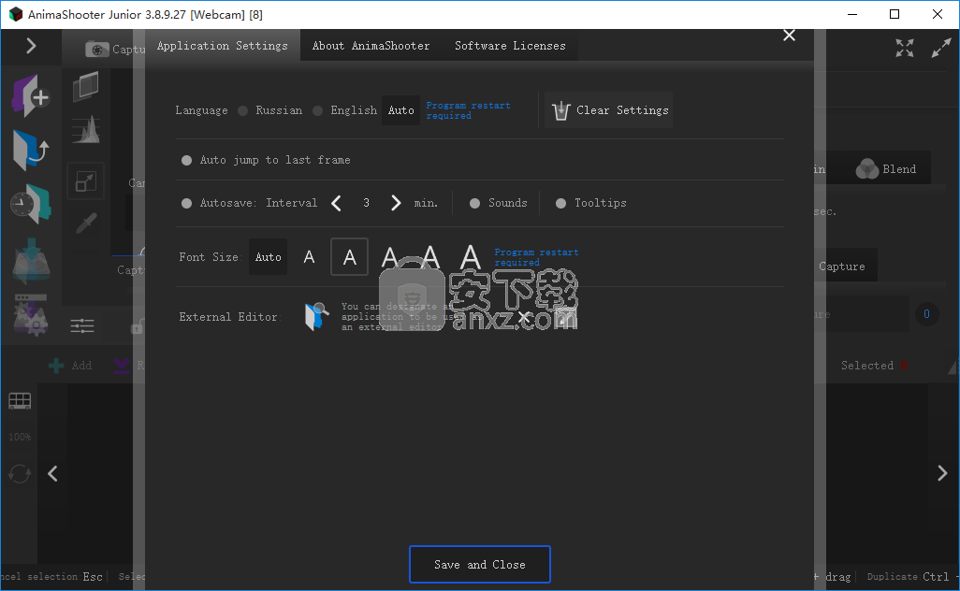Image resolution: width=960 pixels, height=591 pixels.
Task: Click the autosave interval value 3
Action: [x=366, y=203]
